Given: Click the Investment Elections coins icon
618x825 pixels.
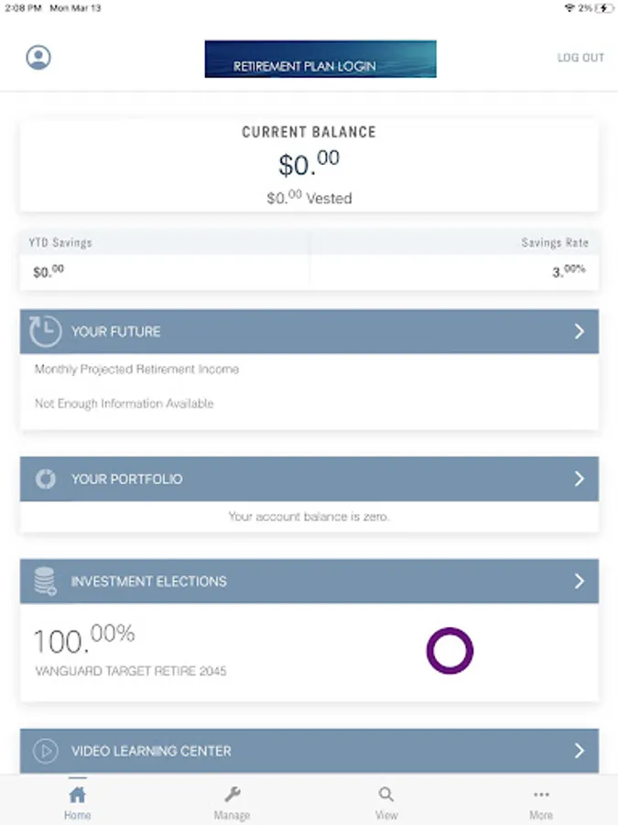Looking at the screenshot, I should (x=45, y=581).
